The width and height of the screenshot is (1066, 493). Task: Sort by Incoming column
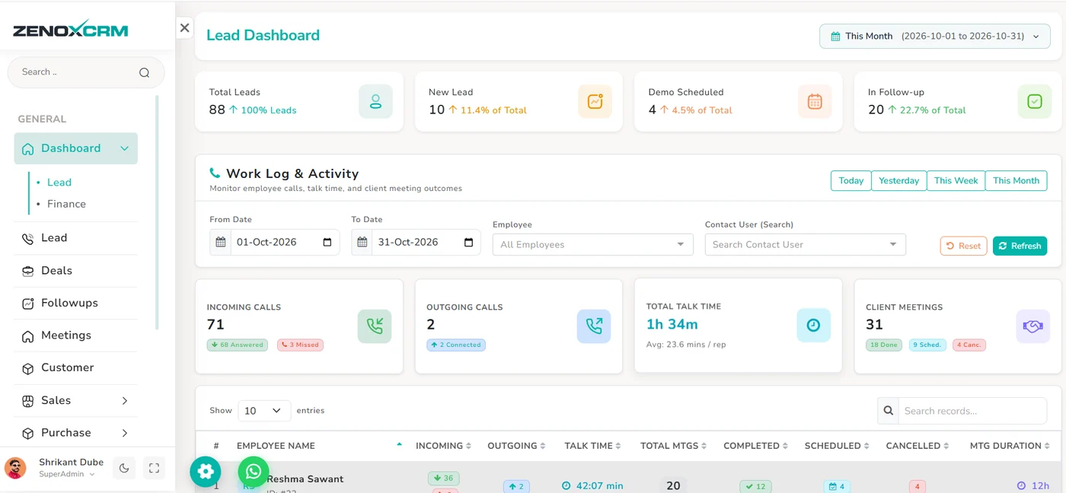point(443,446)
